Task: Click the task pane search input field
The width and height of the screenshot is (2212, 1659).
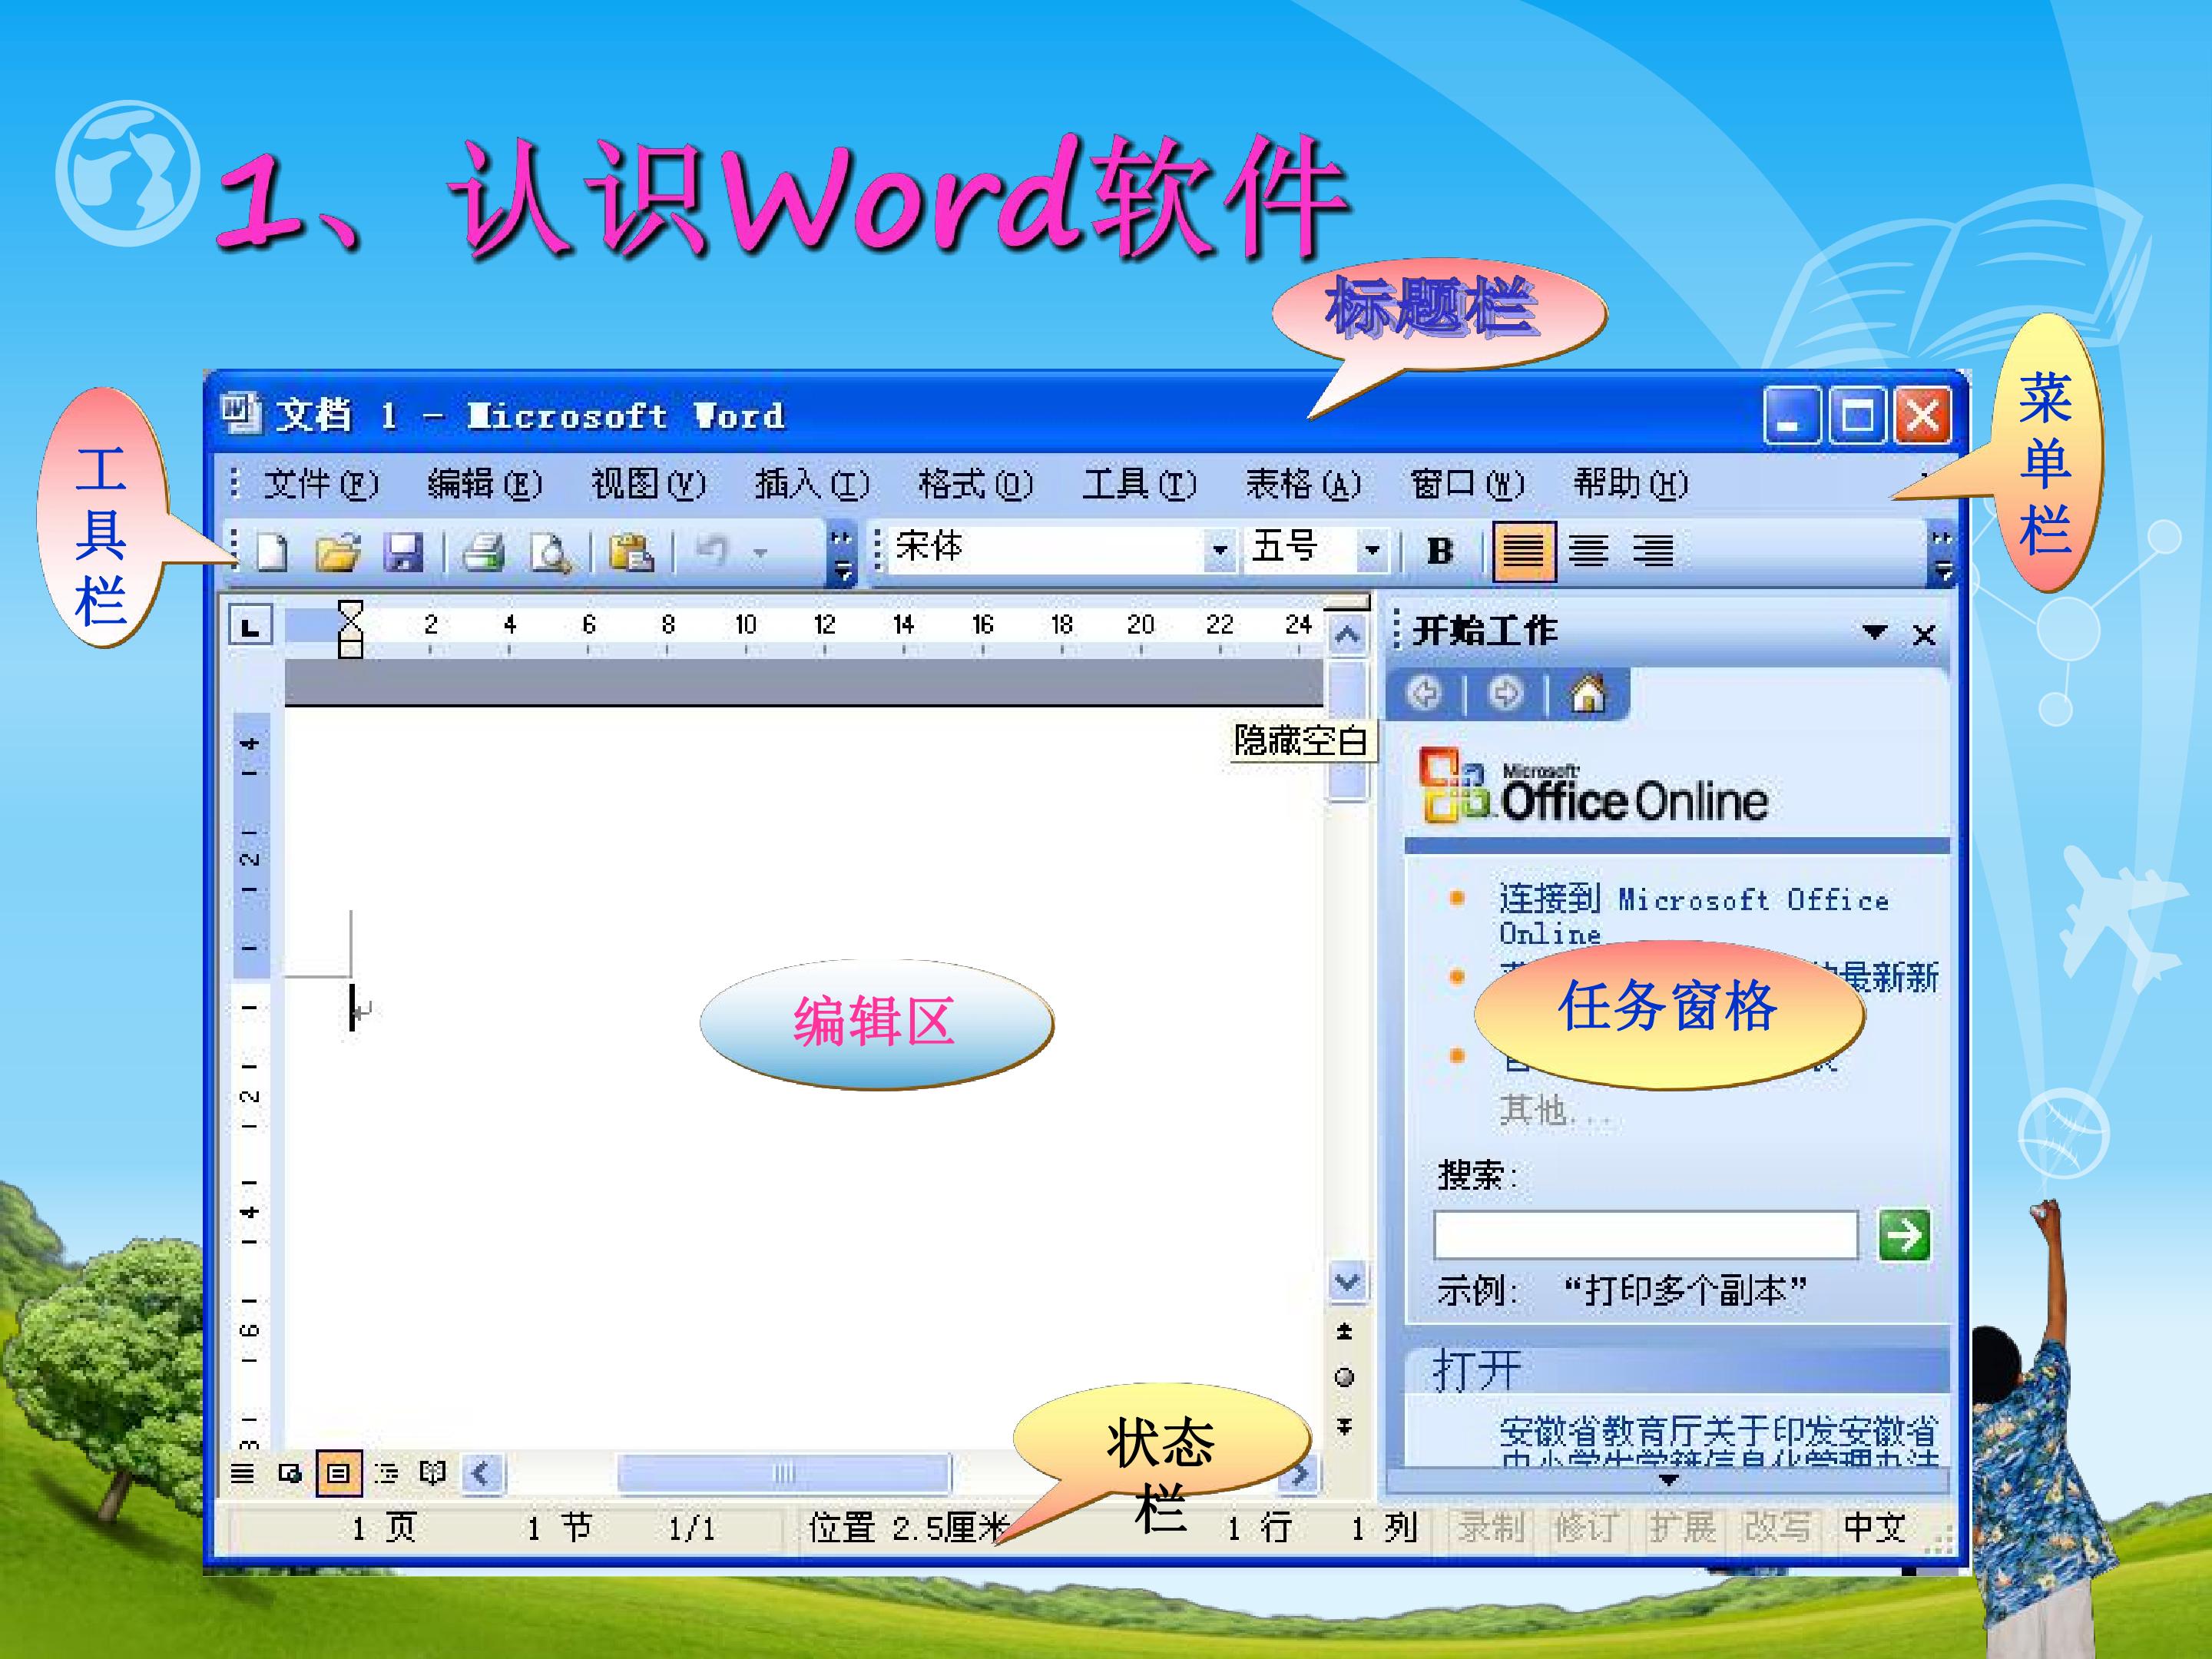Action: click(1645, 1235)
